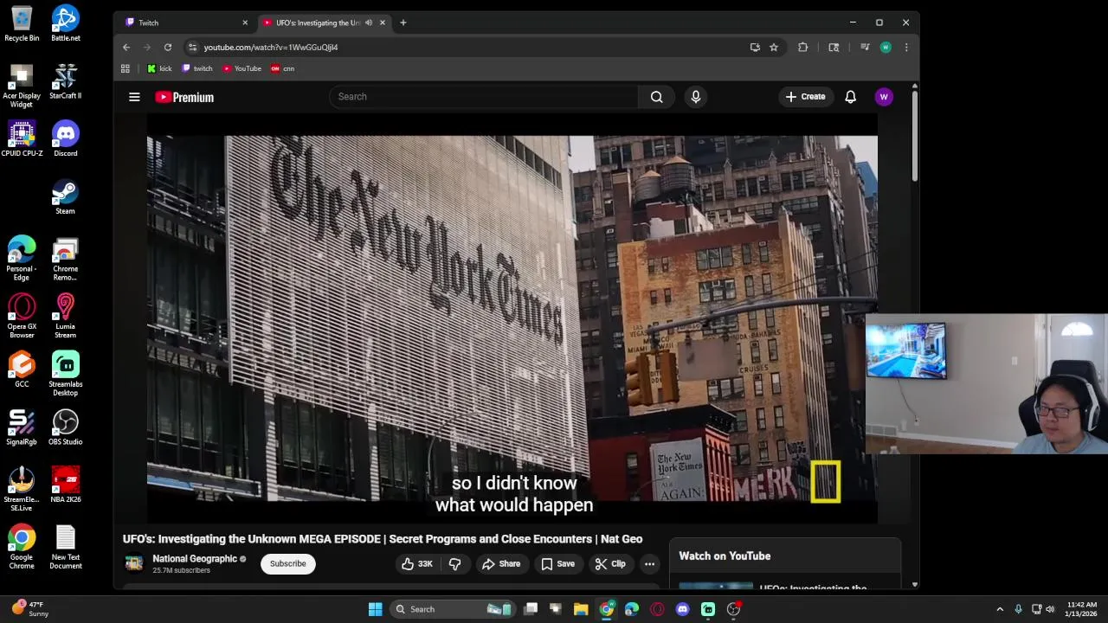Open more actions three-dot menu below video
This screenshot has width=1108, height=623.
(x=649, y=564)
